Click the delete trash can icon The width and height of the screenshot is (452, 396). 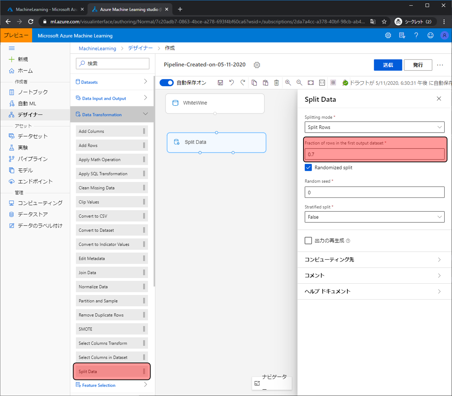(x=277, y=83)
